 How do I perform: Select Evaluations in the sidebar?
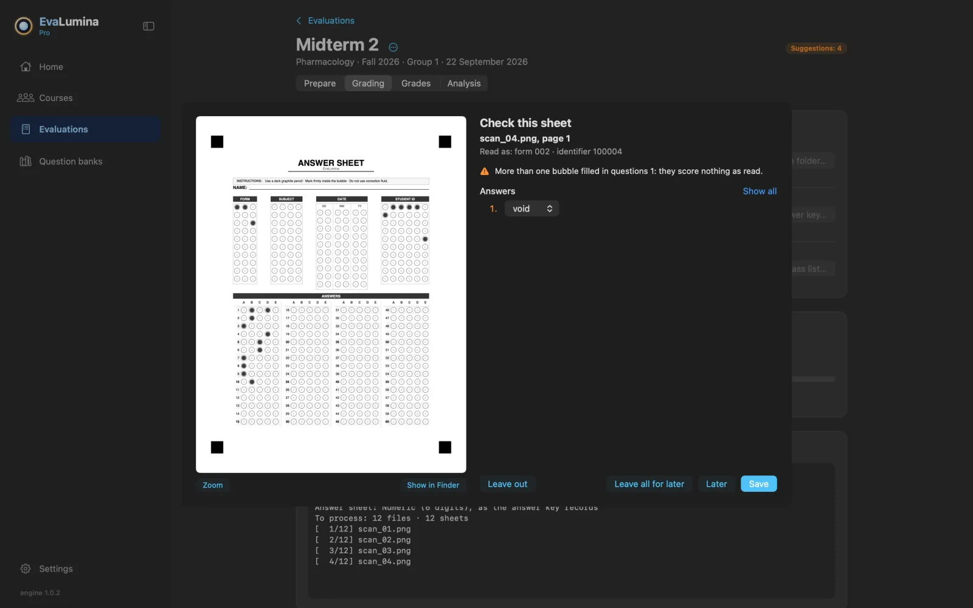[85, 130]
